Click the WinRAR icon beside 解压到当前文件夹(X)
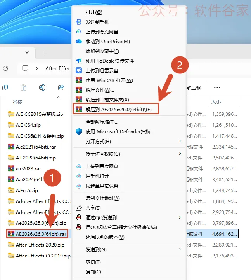Viewport: 251px width, 280px height. coord(79,100)
